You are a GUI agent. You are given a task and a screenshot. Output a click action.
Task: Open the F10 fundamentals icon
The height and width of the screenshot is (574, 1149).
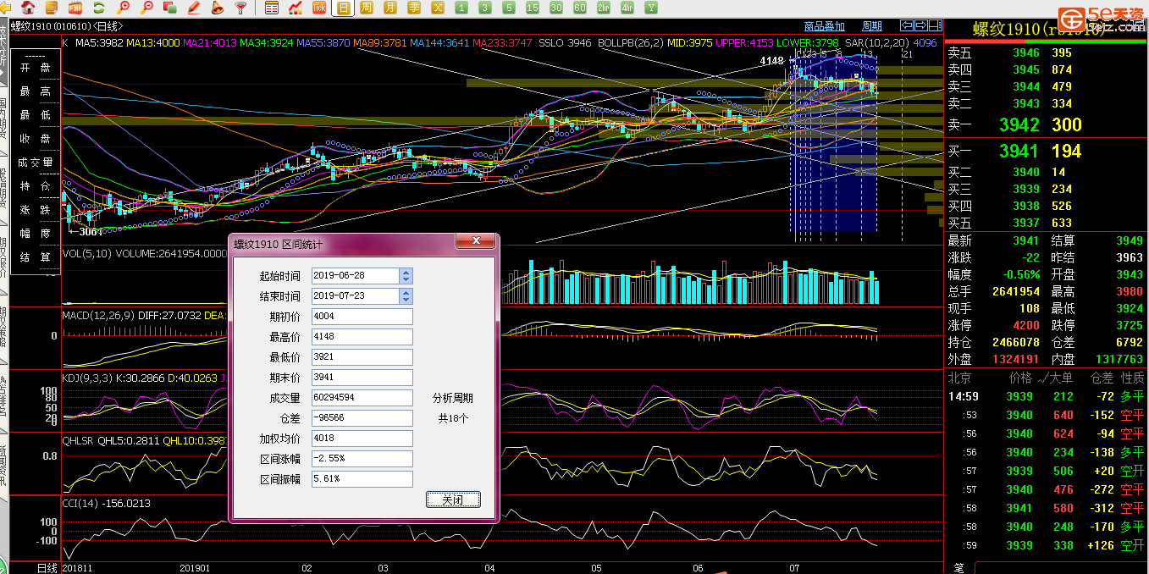coord(75,8)
